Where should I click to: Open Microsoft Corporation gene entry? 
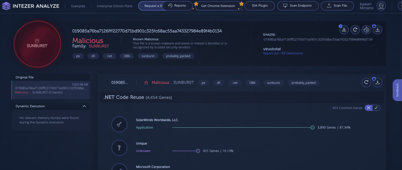click(x=153, y=167)
